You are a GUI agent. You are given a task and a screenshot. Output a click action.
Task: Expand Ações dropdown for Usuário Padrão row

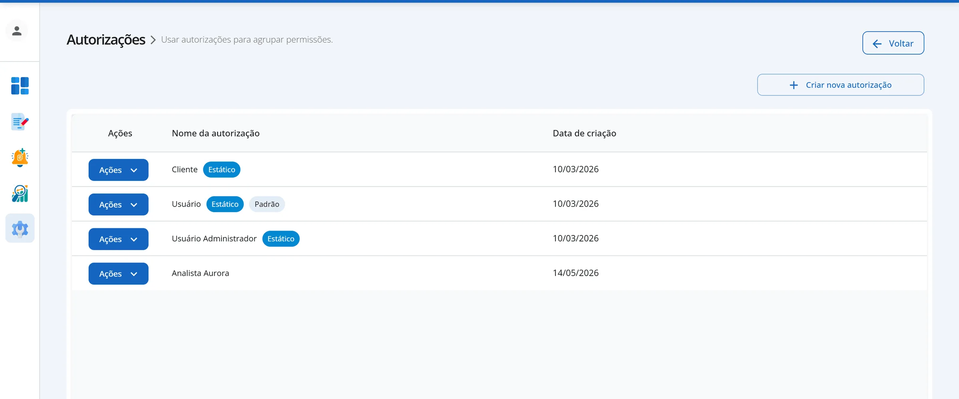(118, 205)
